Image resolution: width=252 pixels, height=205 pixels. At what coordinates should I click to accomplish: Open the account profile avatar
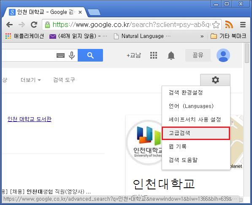223,55
